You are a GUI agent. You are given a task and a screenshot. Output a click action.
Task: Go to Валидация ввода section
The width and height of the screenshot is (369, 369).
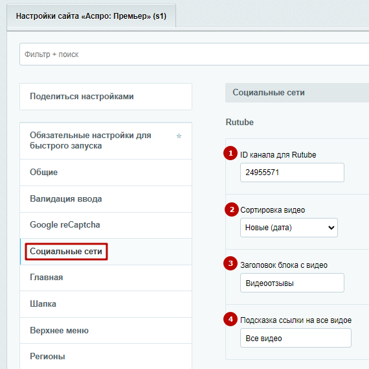(x=106, y=199)
